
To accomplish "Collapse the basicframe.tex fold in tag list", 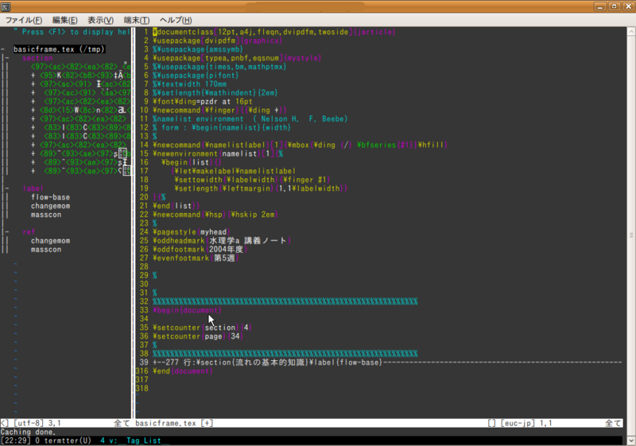I will pyautogui.click(x=3, y=49).
